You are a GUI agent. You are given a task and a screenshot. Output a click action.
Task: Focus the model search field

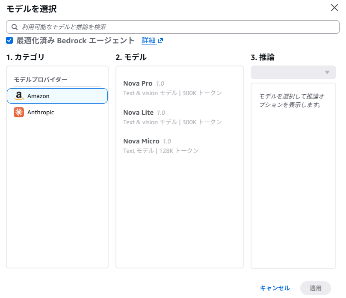[173, 27]
